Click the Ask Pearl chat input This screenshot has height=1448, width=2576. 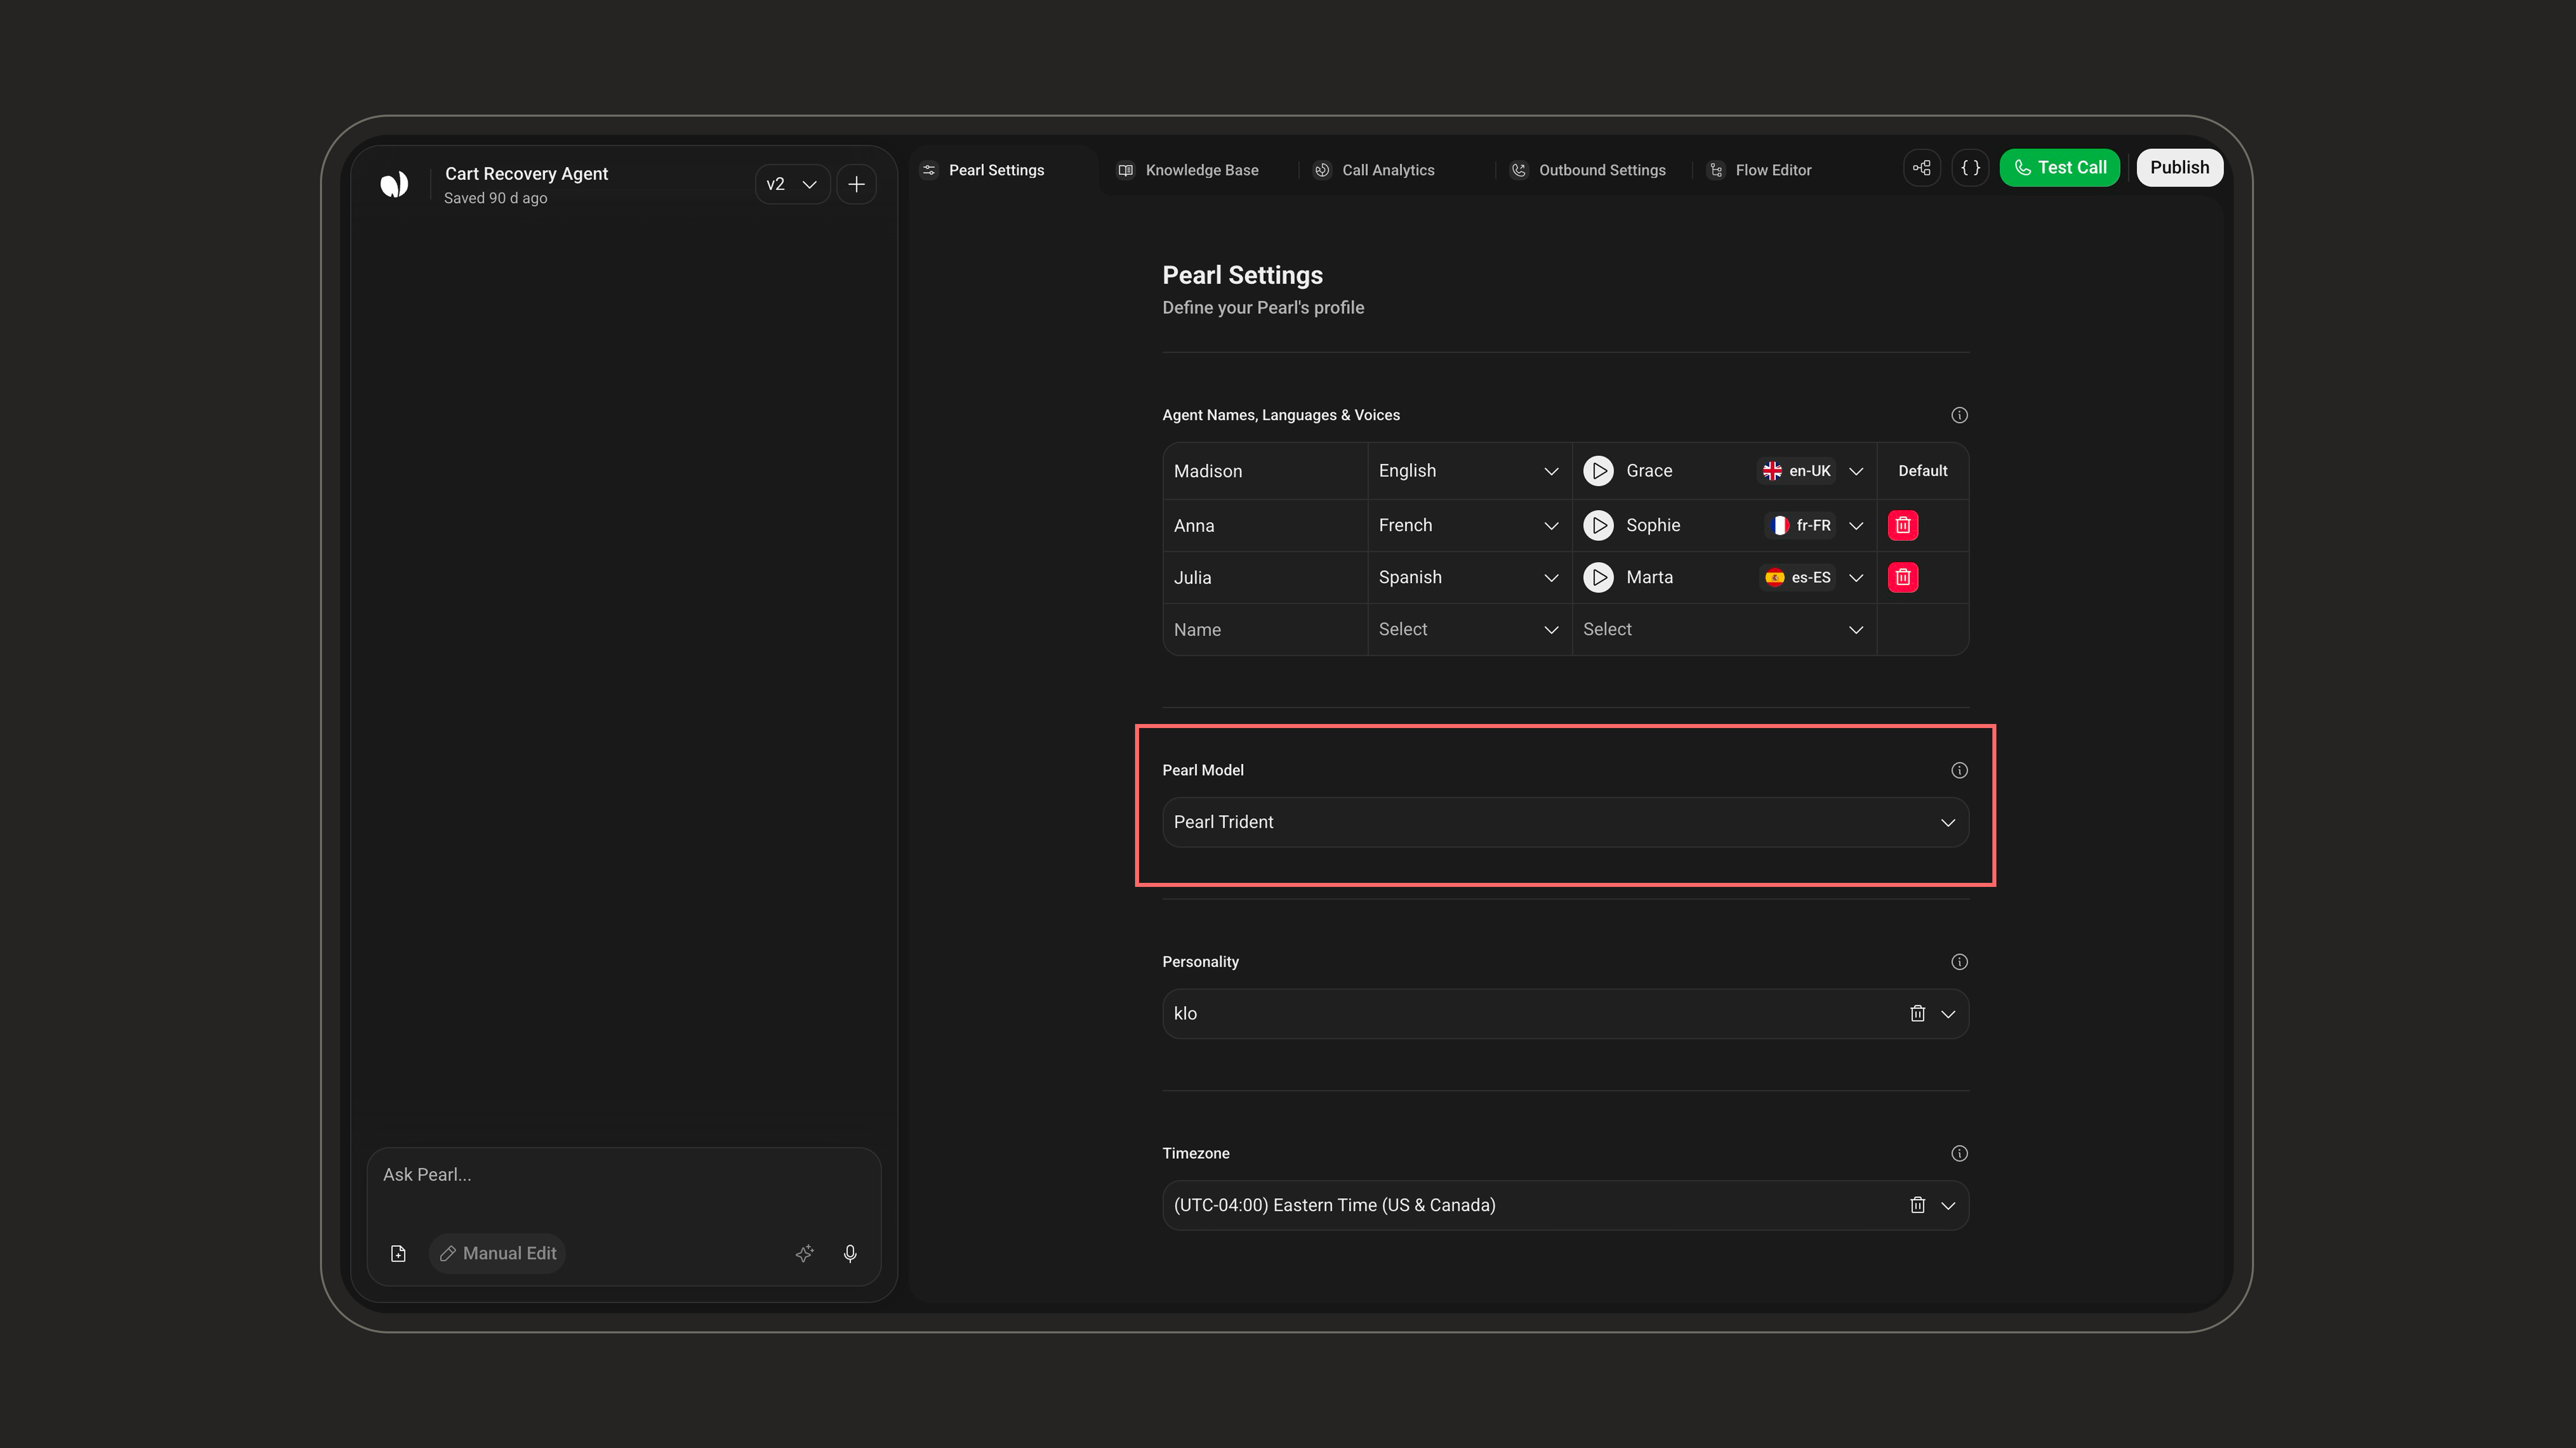[x=624, y=1175]
